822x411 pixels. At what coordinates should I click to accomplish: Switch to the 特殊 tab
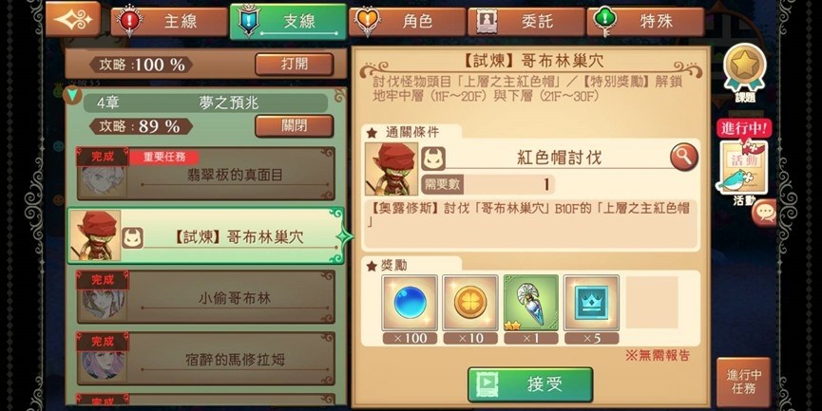pyautogui.click(x=645, y=22)
